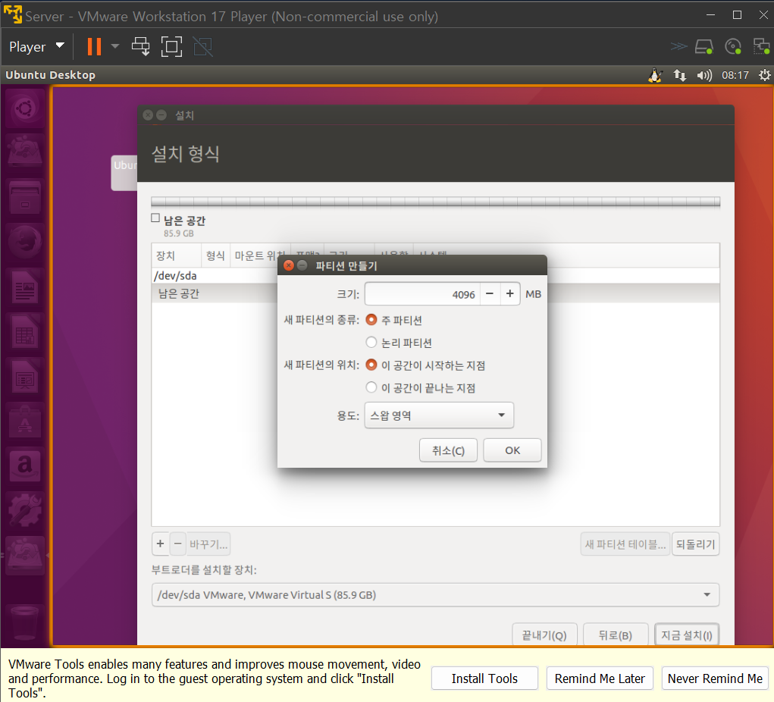Click the CD/DVD drive device icon
This screenshot has width=774, height=702.
pyautogui.click(x=733, y=46)
